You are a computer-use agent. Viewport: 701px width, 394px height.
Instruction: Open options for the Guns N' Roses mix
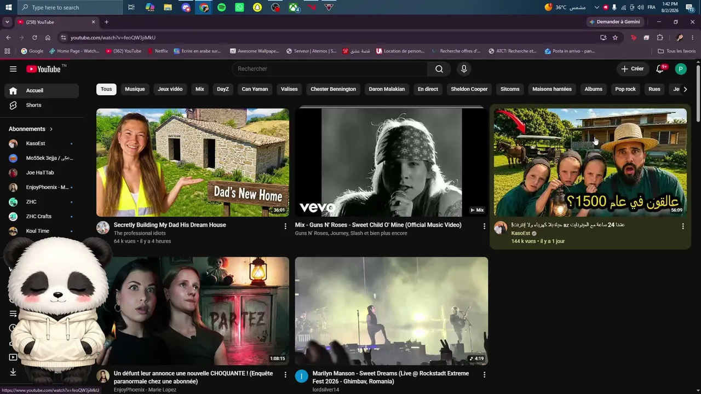tap(484, 226)
